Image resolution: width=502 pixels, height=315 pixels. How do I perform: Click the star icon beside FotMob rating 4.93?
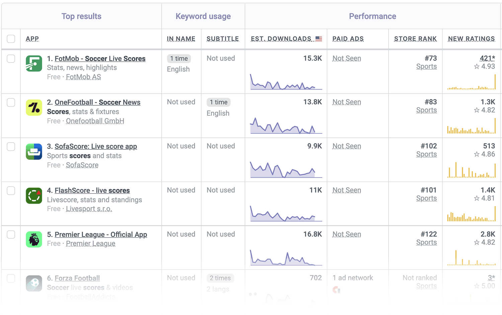477,66
